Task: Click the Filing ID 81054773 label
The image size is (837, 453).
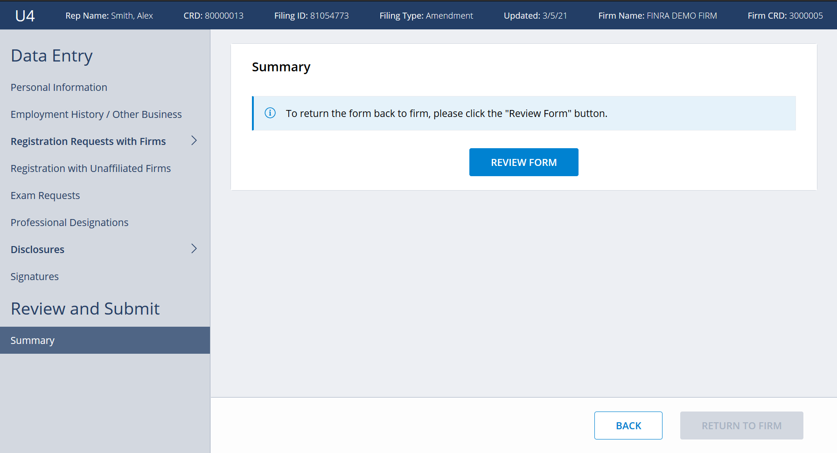Action: (311, 16)
